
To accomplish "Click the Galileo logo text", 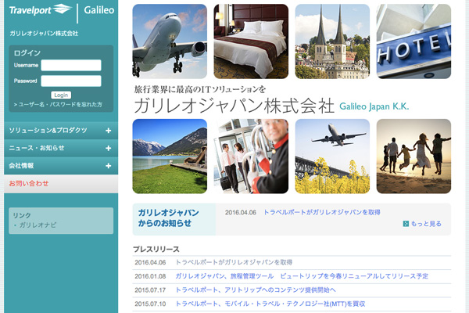I will click(99, 10).
